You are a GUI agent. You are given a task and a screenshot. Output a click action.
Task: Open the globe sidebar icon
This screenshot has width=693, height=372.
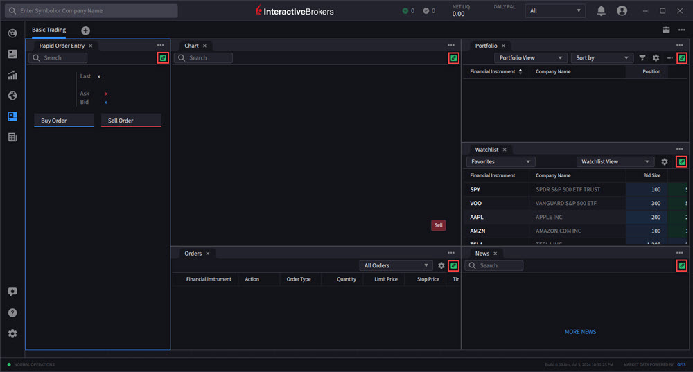pos(12,96)
